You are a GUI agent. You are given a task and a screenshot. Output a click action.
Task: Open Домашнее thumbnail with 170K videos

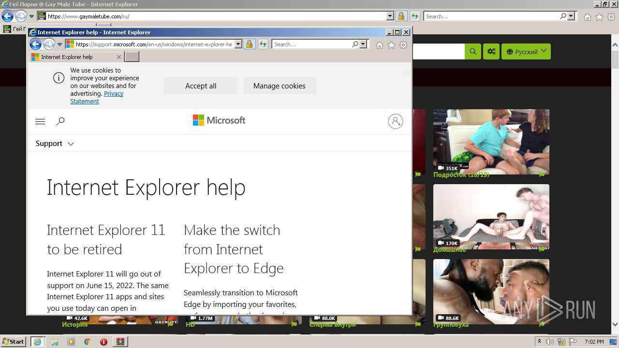(x=491, y=217)
